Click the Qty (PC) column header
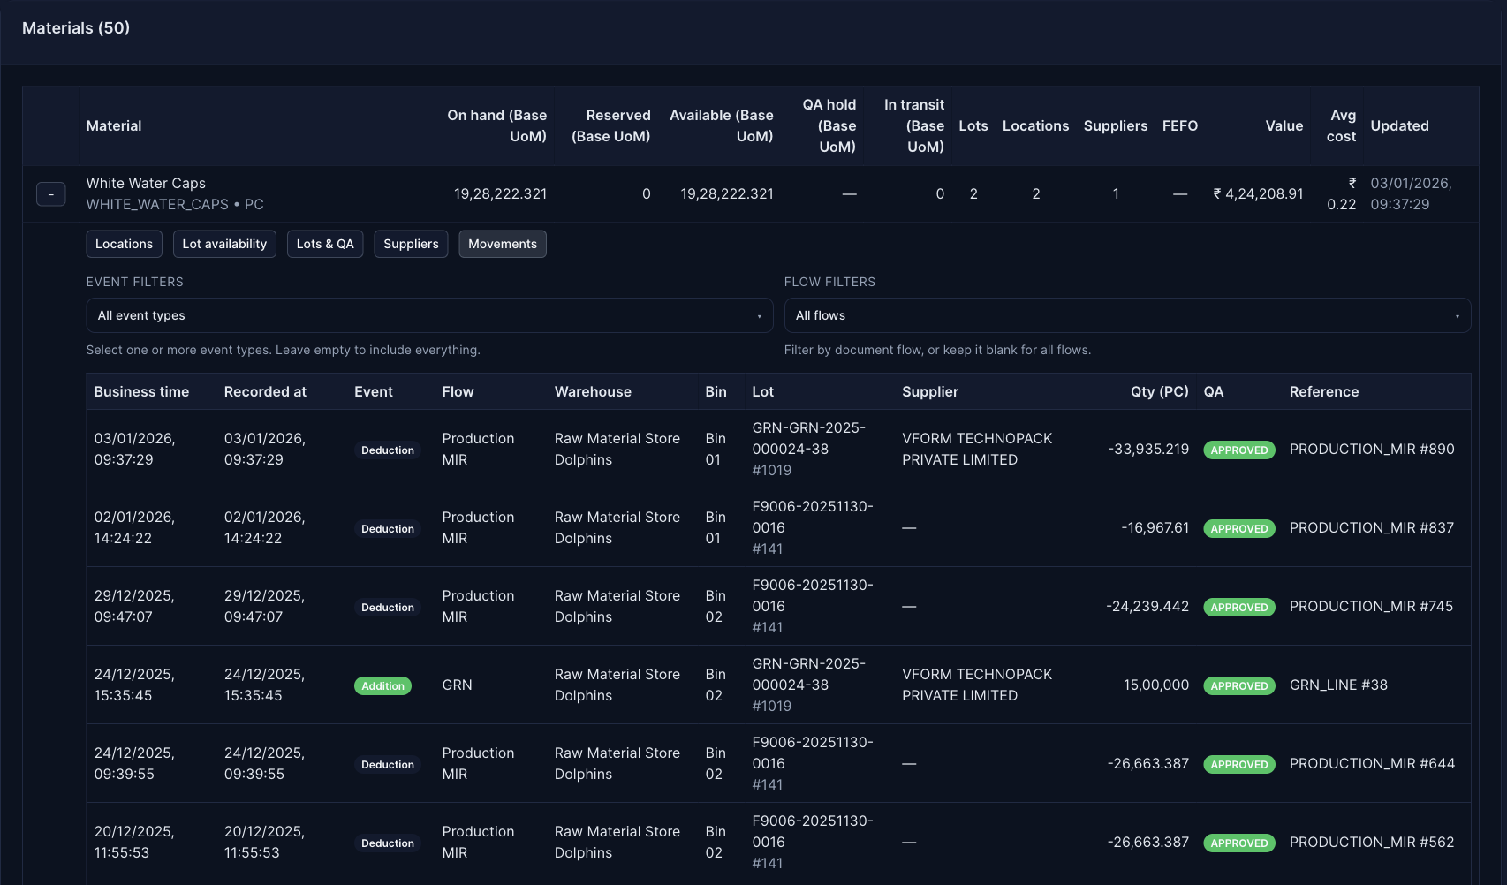The image size is (1507, 885). click(x=1159, y=391)
